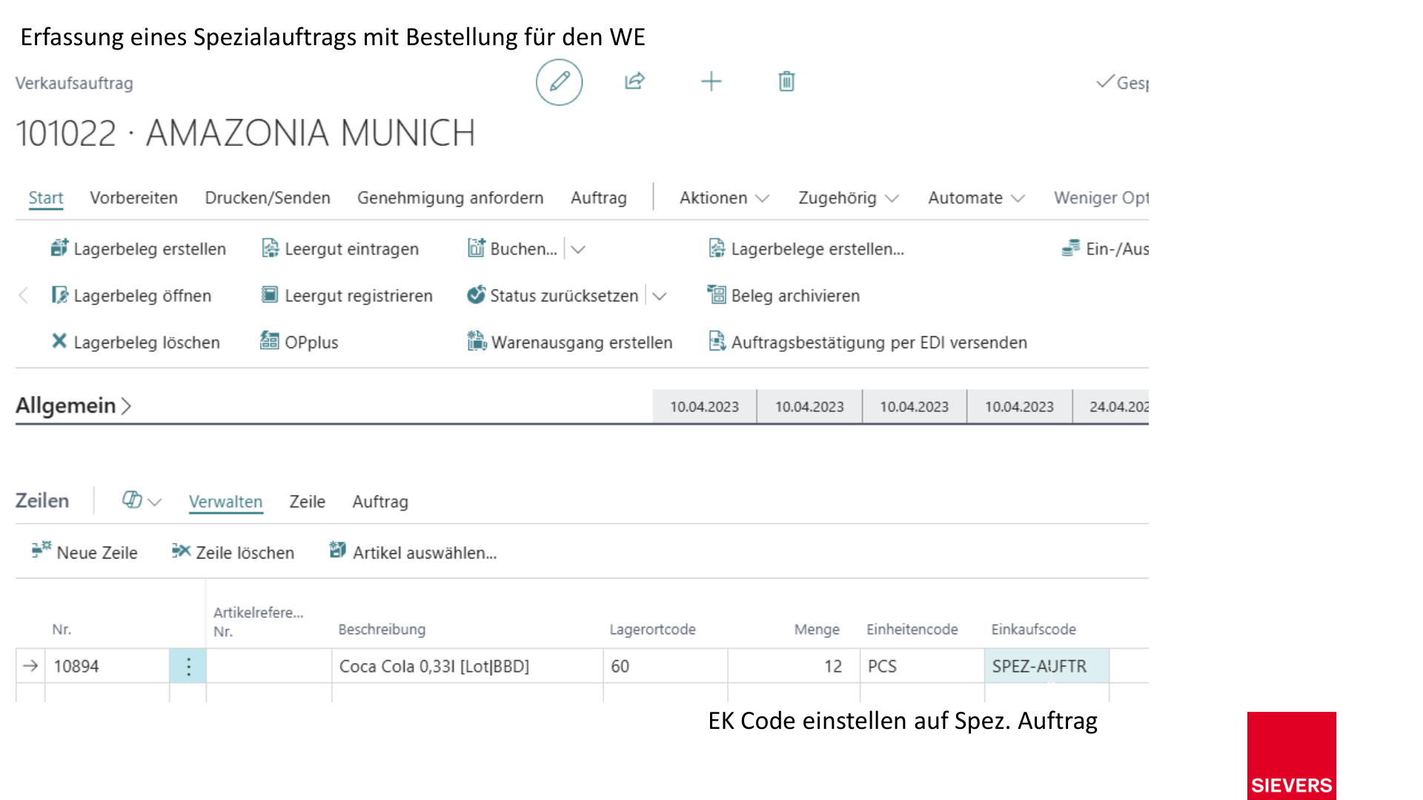Open the Zeilen view options icon
The height and width of the screenshot is (800, 1423).
141,501
